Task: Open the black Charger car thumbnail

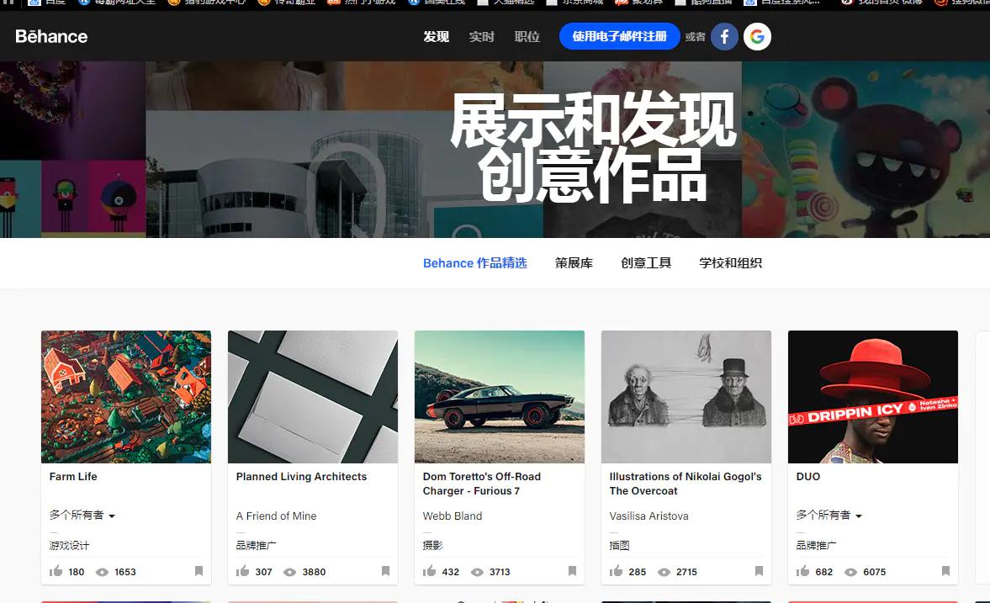Action: (x=500, y=396)
